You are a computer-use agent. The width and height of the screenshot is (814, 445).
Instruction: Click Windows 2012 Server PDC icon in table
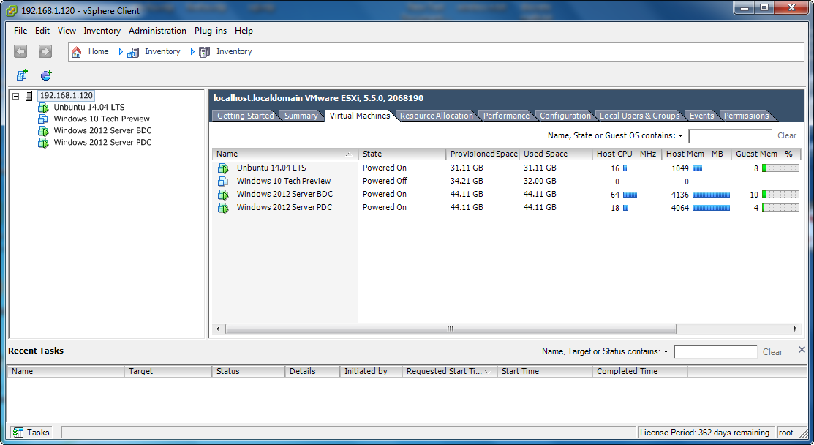223,208
